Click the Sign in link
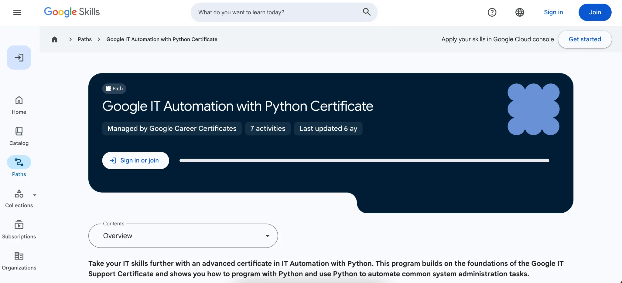This screenshot has width=622, height=283. [553, 12]
